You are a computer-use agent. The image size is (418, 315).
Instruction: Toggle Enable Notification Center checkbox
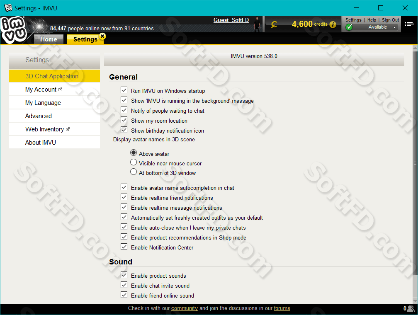(124, 247)
